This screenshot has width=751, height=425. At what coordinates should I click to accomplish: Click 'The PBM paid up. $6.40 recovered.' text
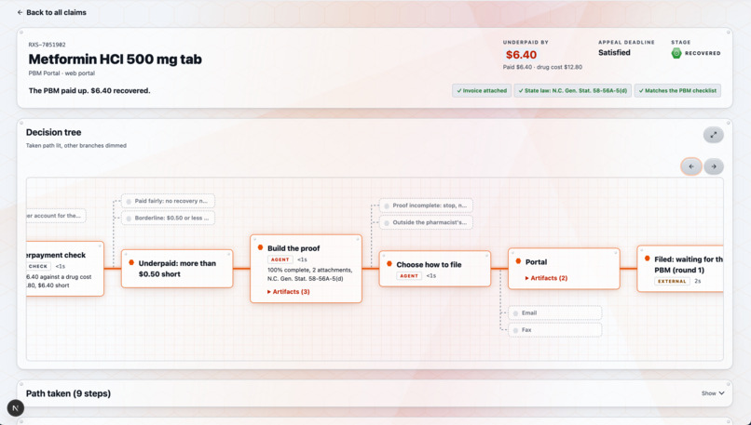89,91
